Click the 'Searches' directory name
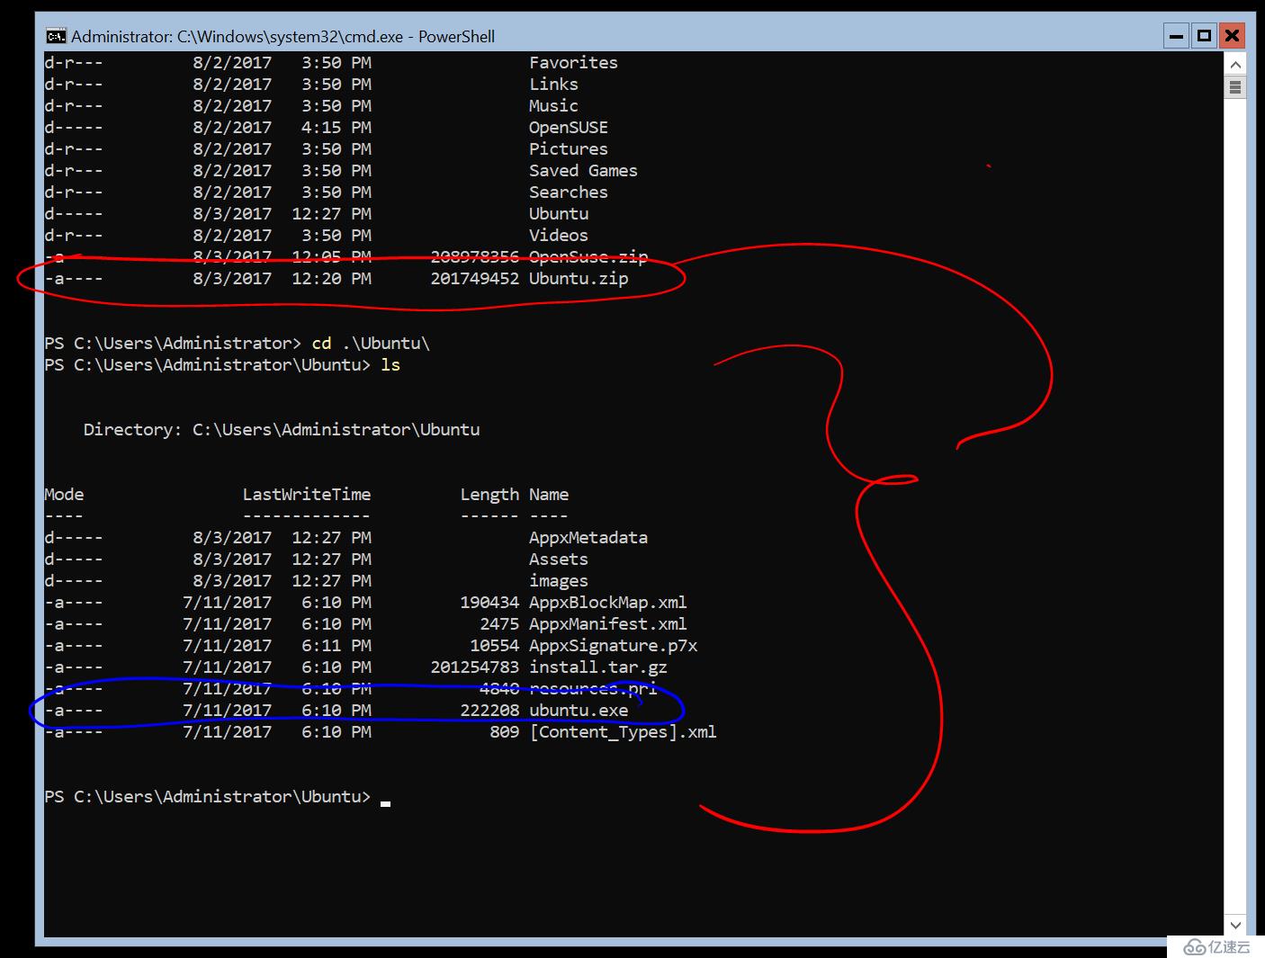 click(x=569, y=192)
